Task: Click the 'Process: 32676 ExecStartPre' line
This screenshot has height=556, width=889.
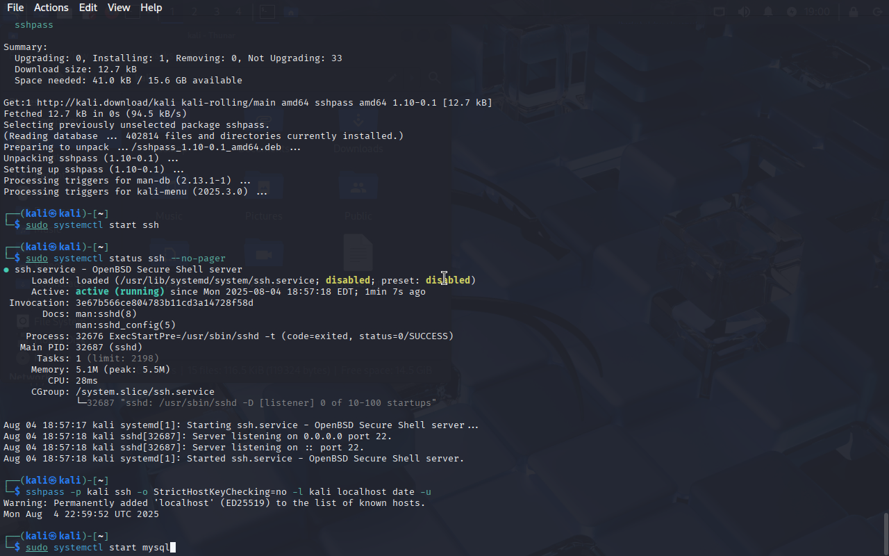Action: tap(240, 336)
